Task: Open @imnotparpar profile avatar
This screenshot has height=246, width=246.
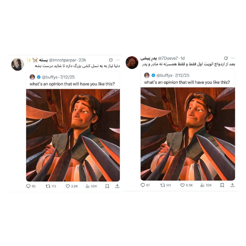Action: [18, 64]
